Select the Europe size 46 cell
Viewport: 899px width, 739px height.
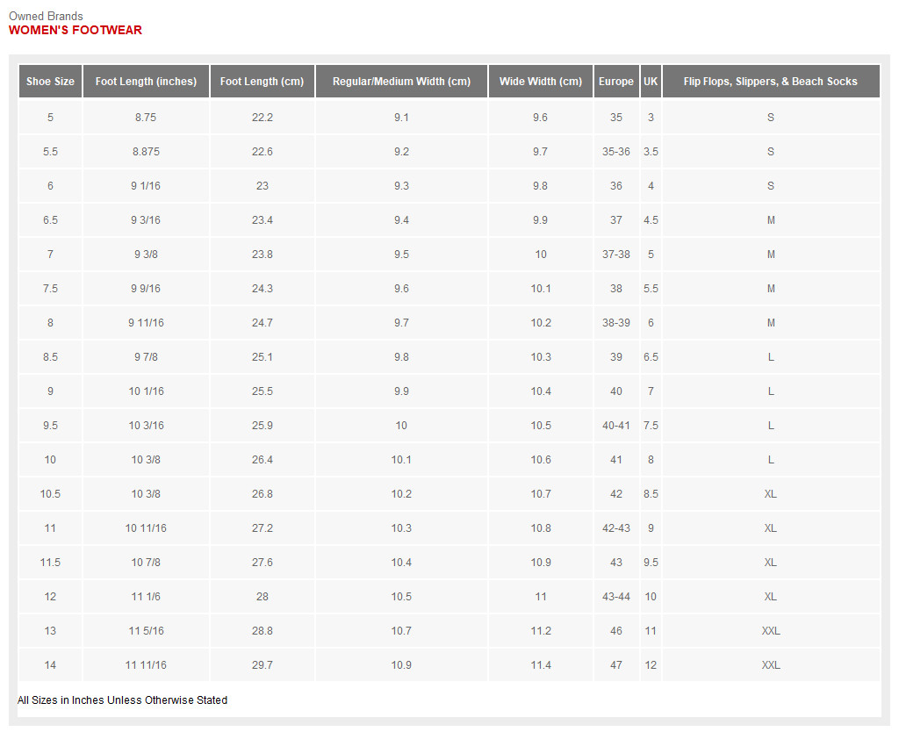[x=616, y=631]
